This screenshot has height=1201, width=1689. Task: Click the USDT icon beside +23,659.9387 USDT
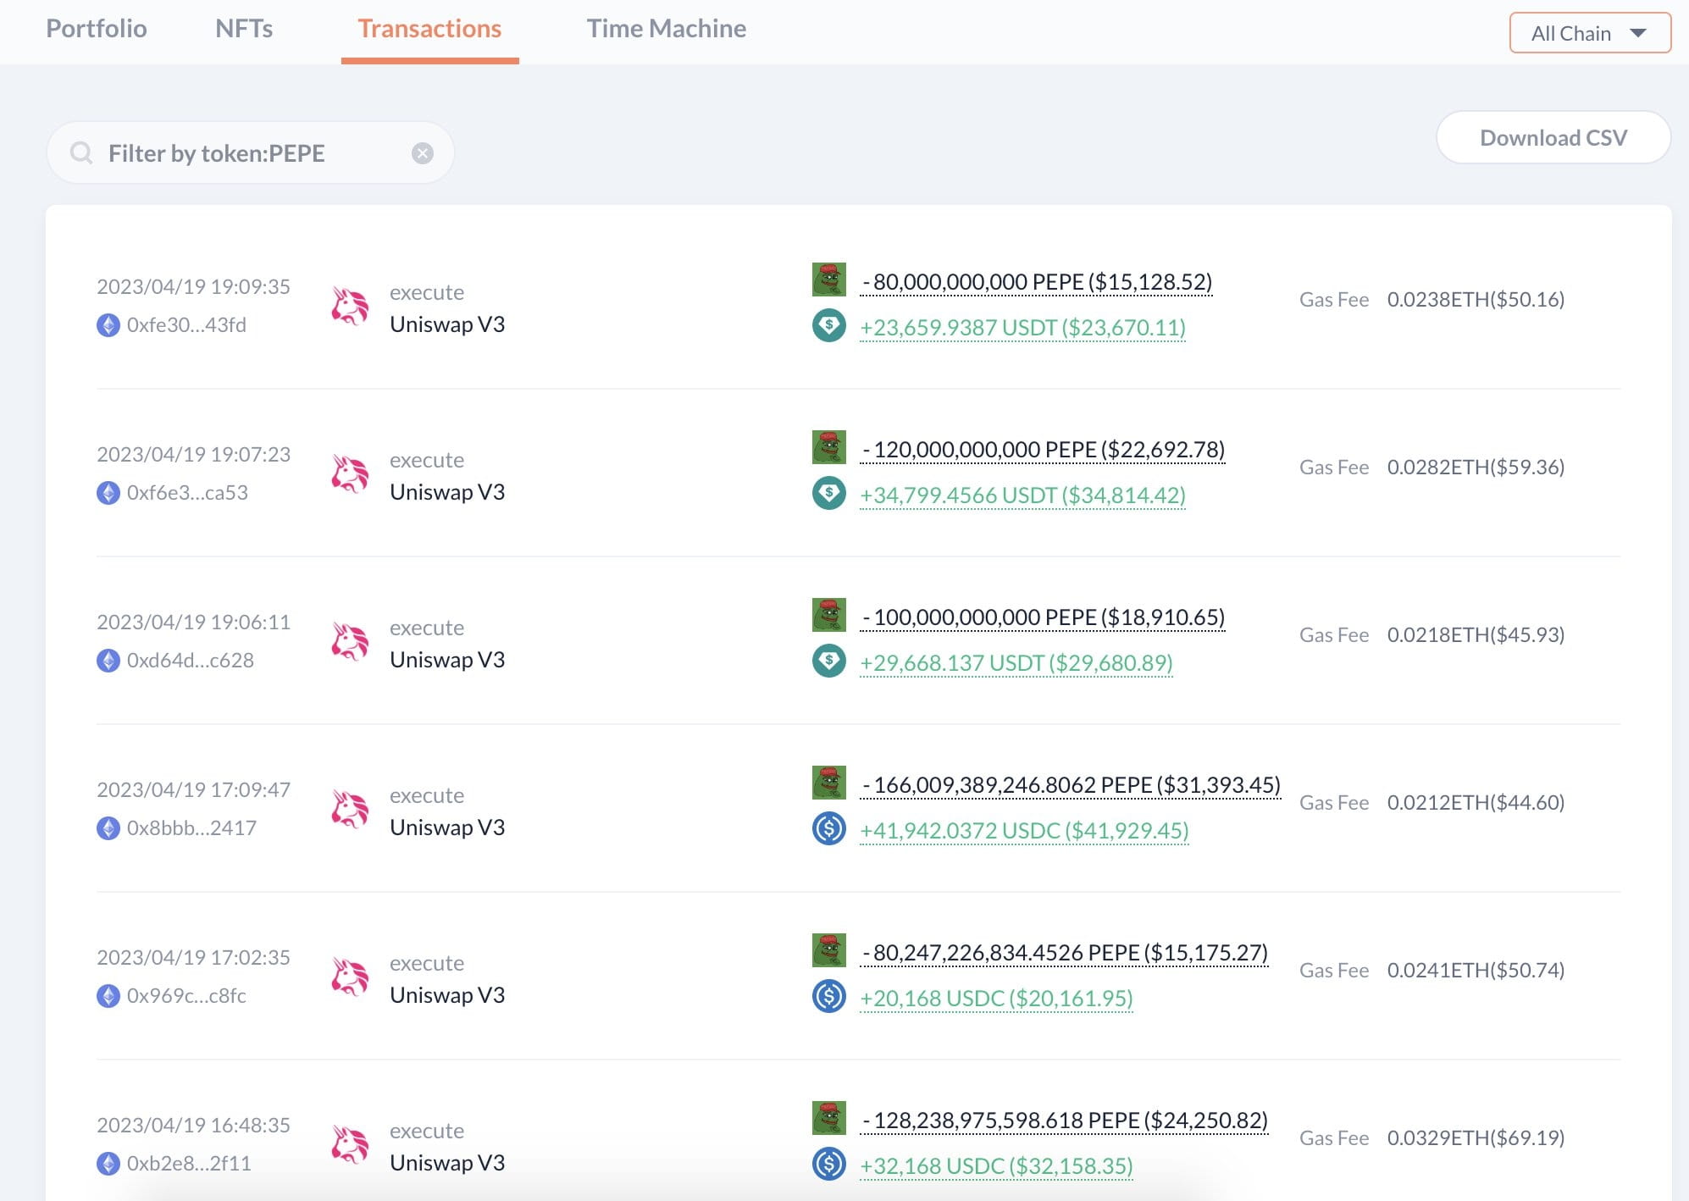tap(828, 325)
